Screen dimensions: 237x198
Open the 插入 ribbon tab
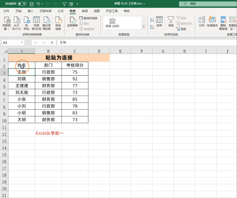[30, 11]
